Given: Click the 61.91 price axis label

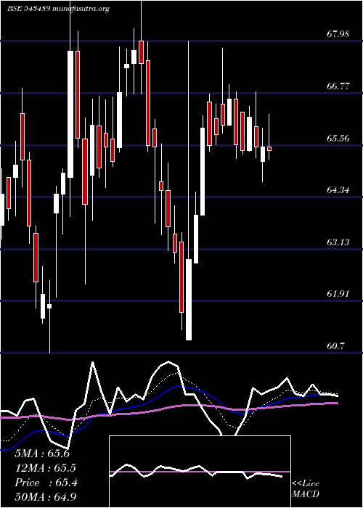Looking at the screenshot, I should click(x=338, y=294).
